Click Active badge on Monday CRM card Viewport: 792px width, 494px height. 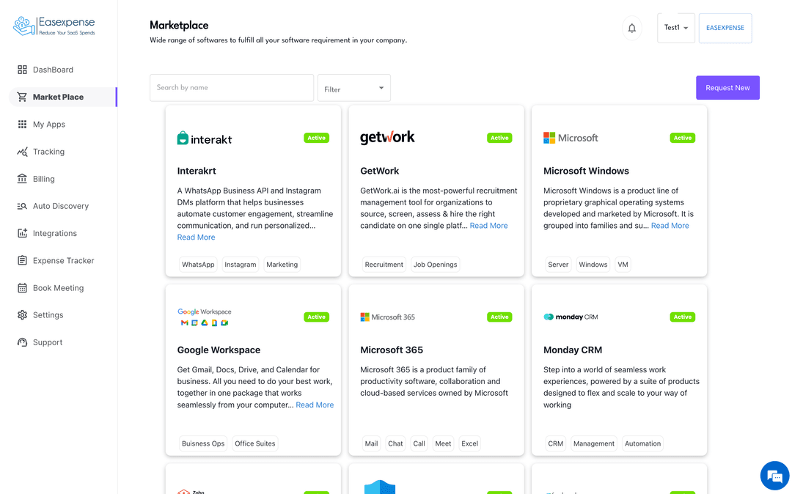683,317
